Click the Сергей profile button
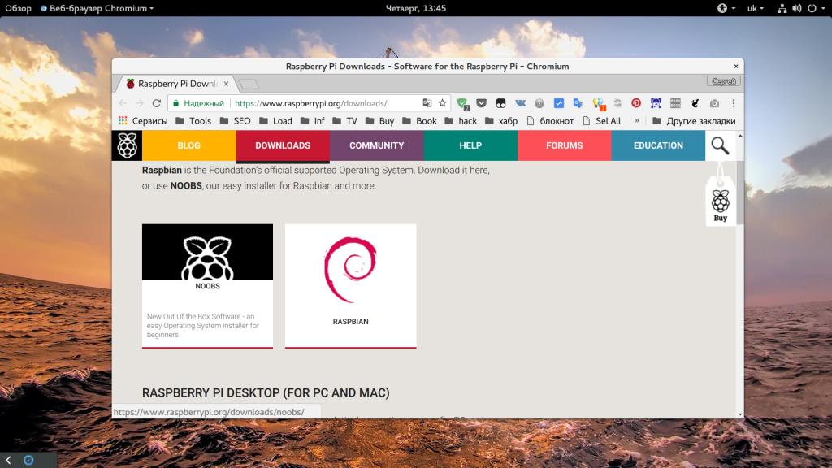The image size is (832, 468). point(724,81)
